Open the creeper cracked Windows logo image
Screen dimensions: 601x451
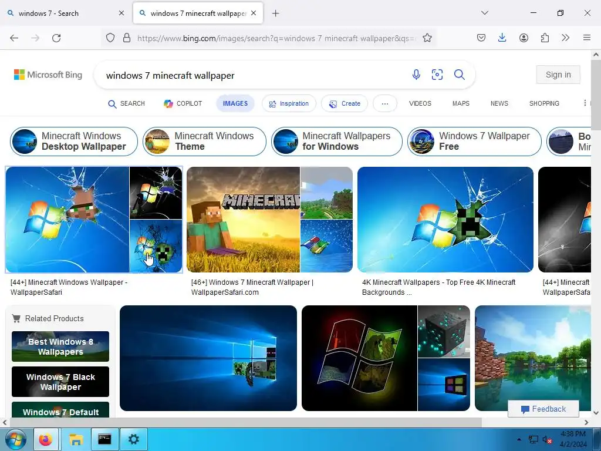[445, 220]
